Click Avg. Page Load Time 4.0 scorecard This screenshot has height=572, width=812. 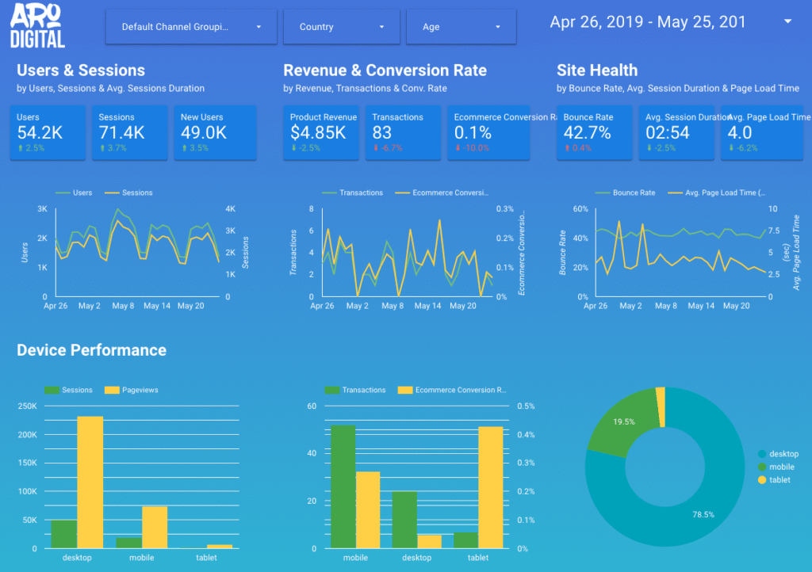coord(762,133)
